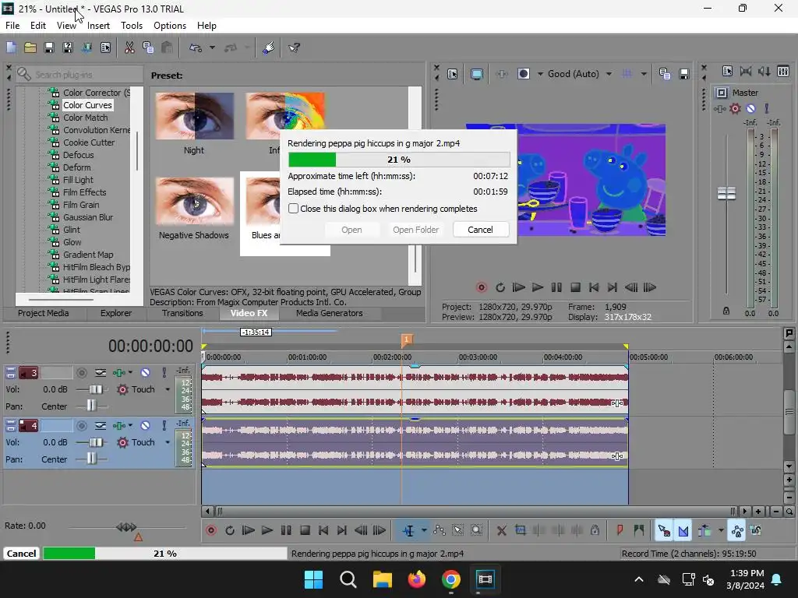Image resolution: width=798 pixels, height=598 pixels.
Task: Toggle Mute on Master bus
Action: coord(750,108)
